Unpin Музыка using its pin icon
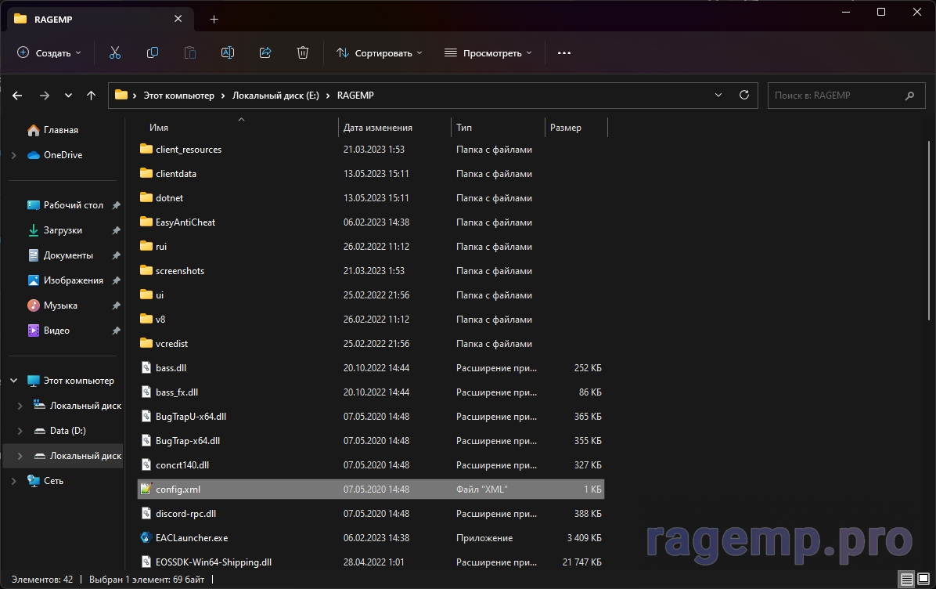Viewport: 936px width, 589px height. pyautogui.click(x=117, y=305)
